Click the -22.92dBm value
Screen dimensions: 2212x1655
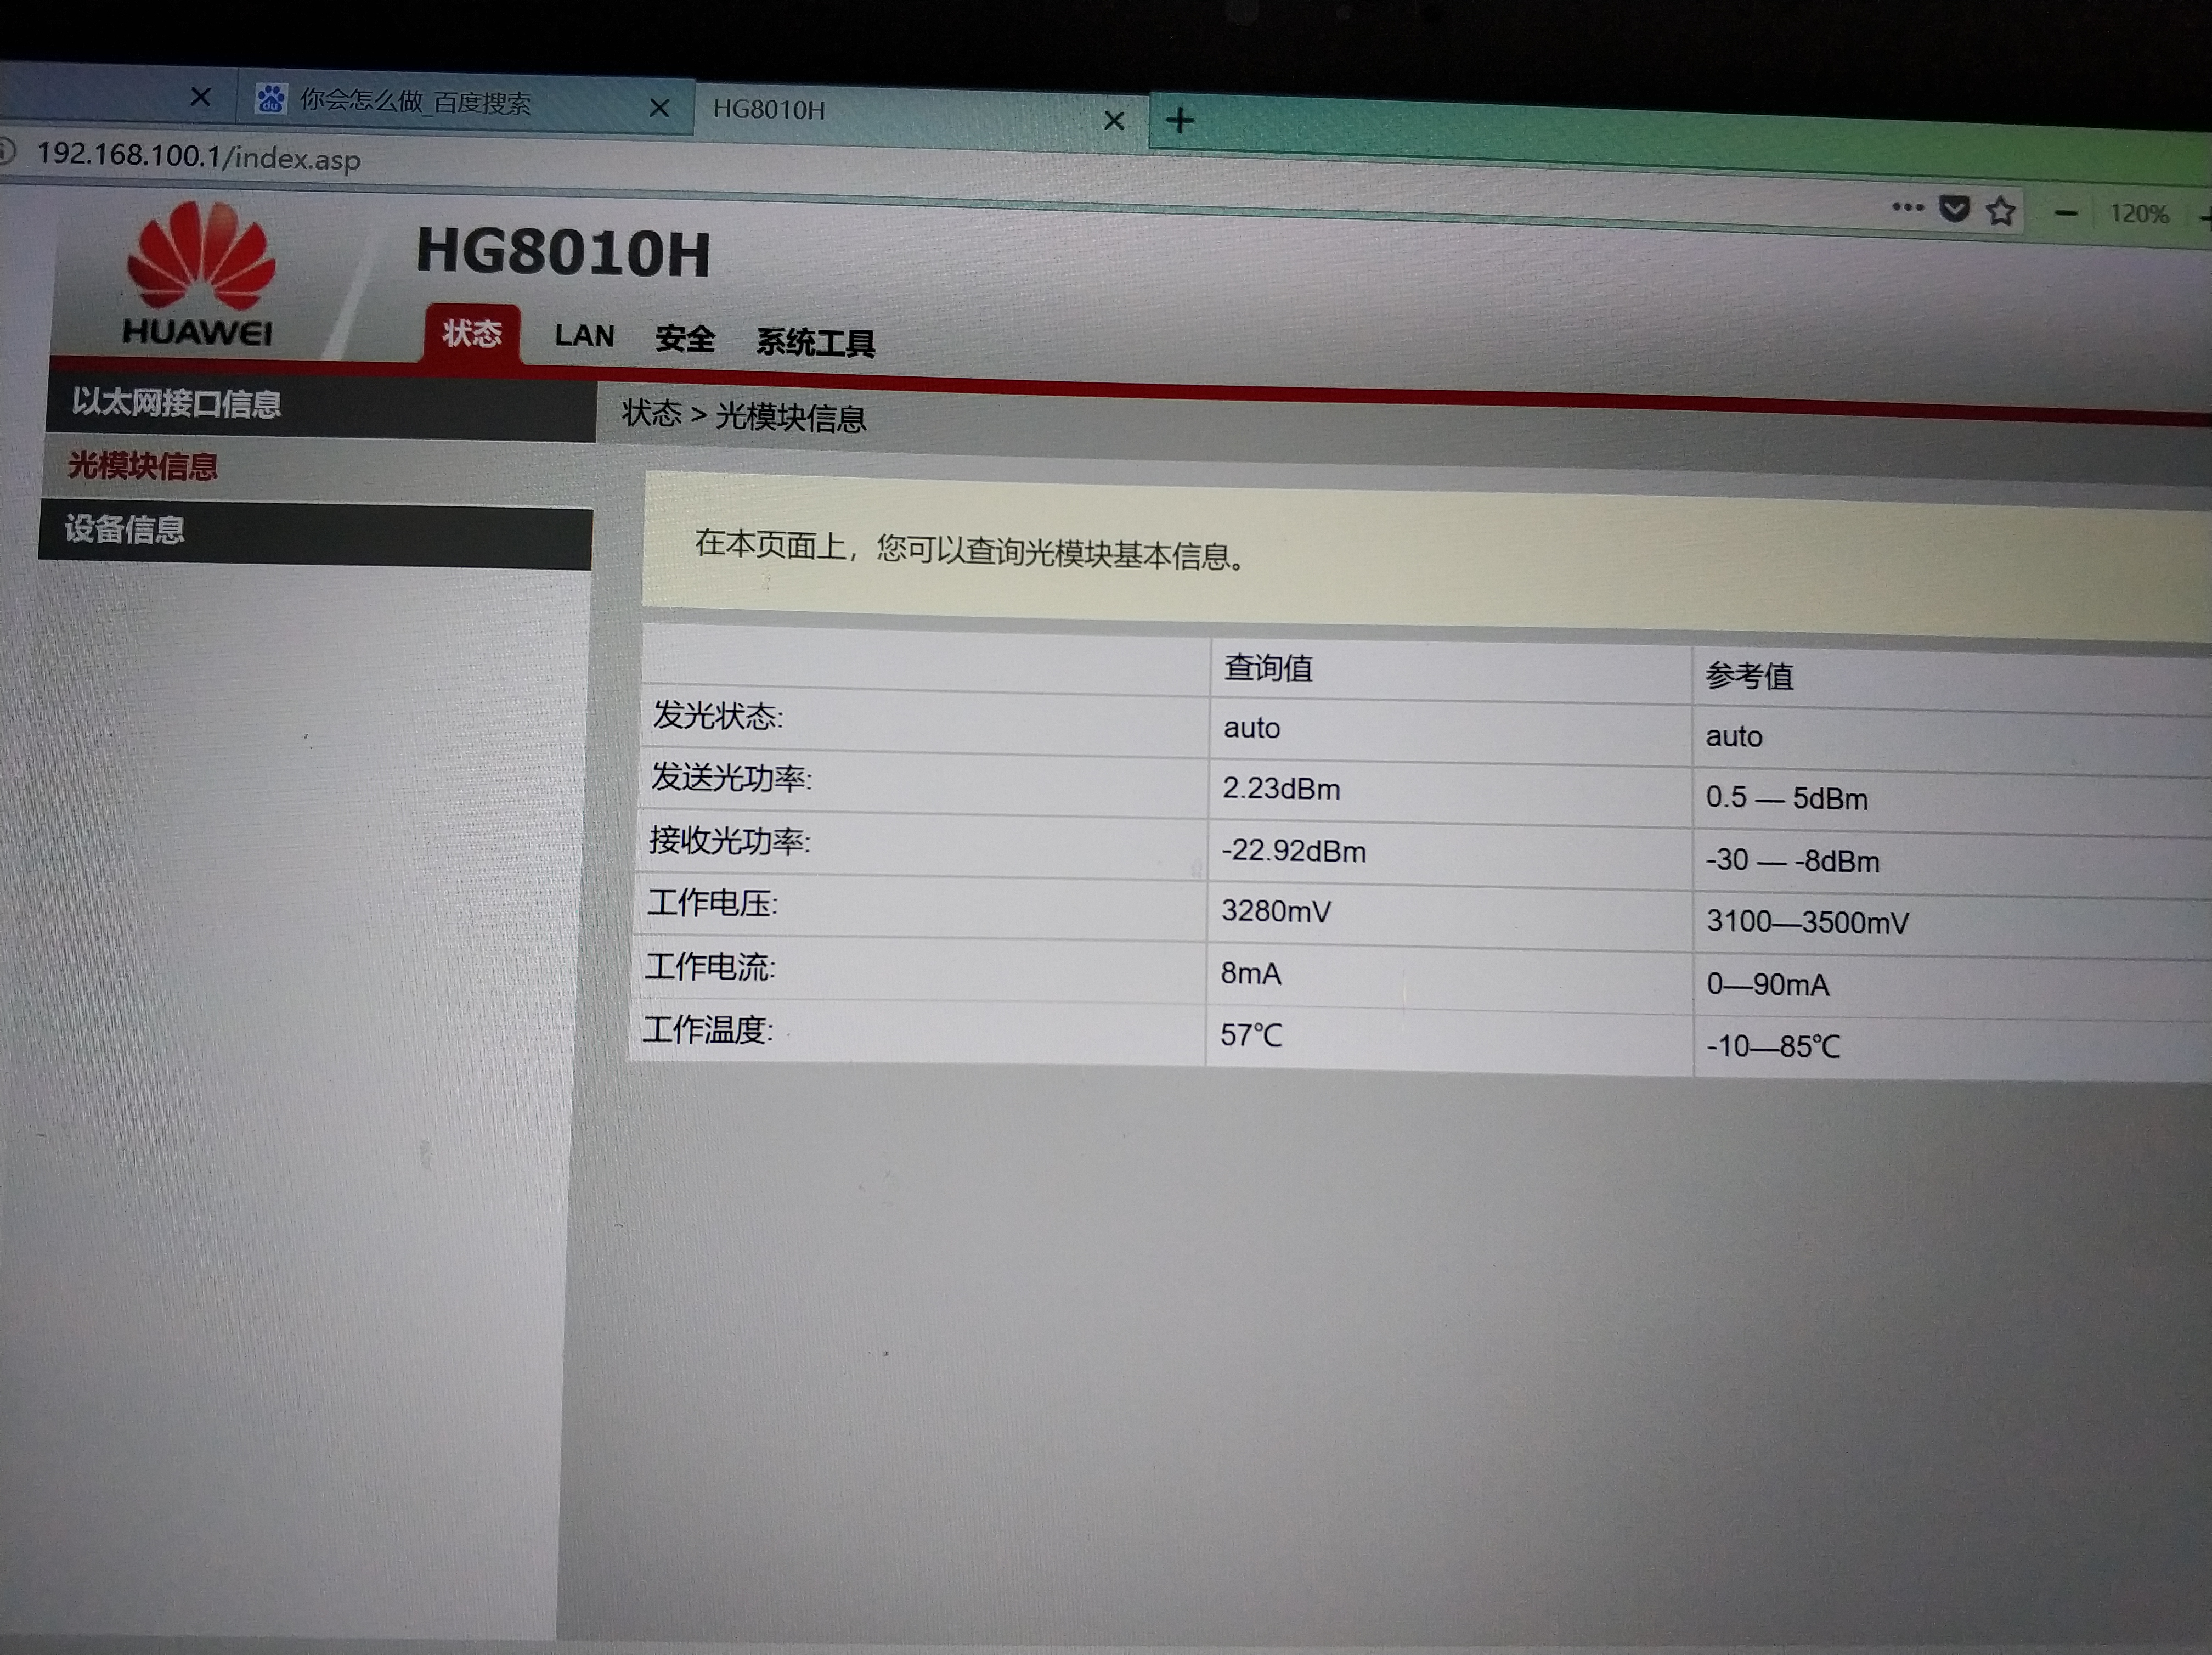[1293, 851]
